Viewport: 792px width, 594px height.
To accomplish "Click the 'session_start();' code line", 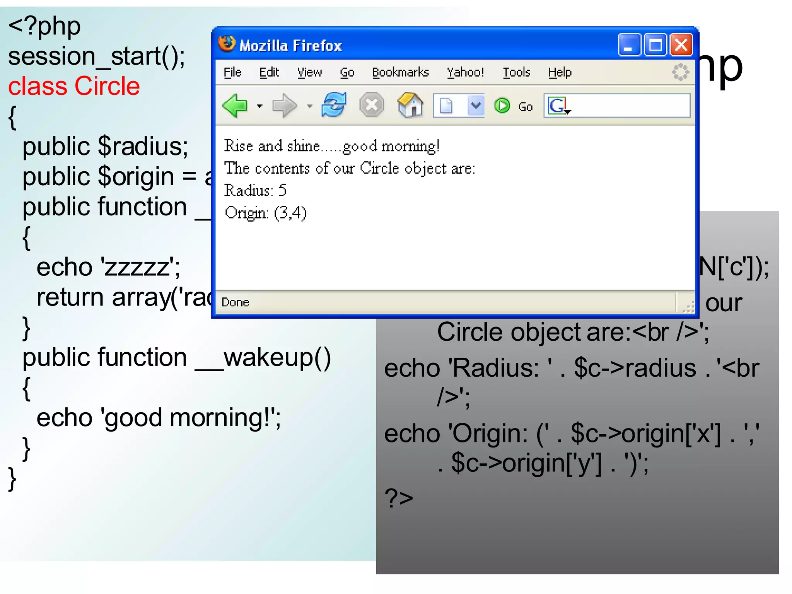I will click(97, 56).
